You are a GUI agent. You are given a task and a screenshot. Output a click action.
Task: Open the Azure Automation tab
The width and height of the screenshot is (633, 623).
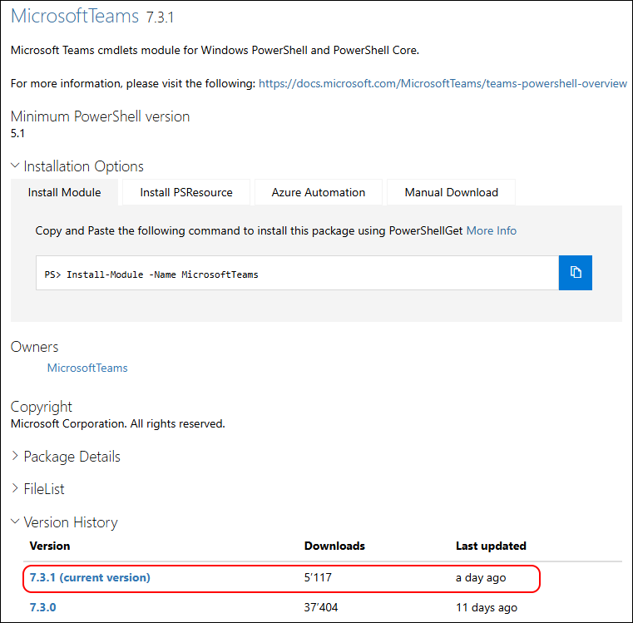coord(318,193)
